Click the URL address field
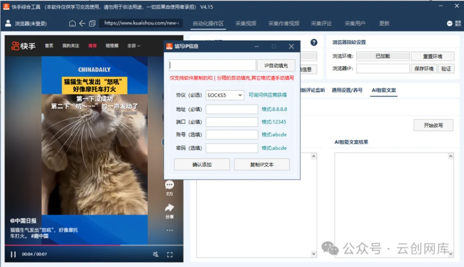The height and width of the screenshot is (267, 464). click(141, 23)
